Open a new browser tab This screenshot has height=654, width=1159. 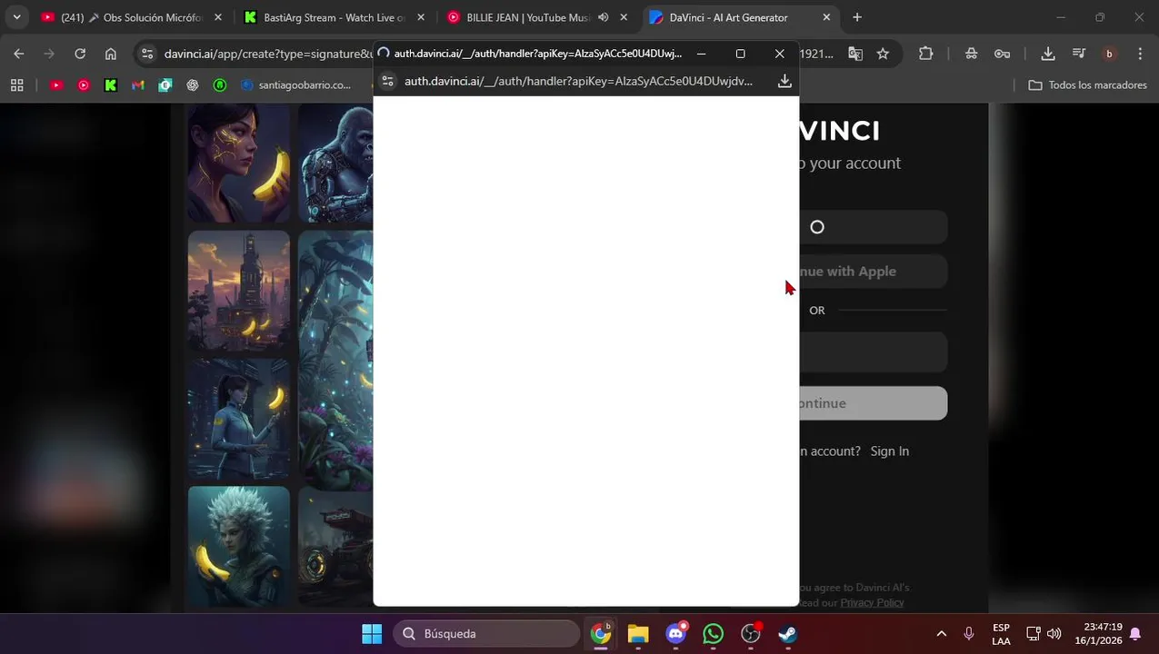pos(856,17)
